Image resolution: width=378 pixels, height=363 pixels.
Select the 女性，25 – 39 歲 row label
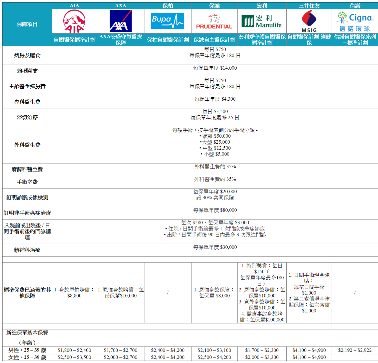pos(27,357)
